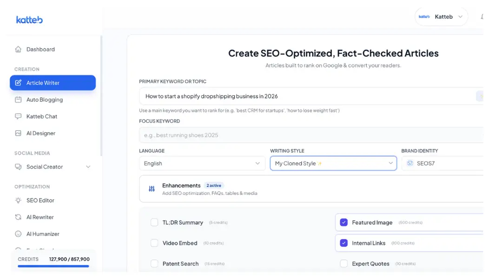Expand the Social Creator section
The height and width of the screenshot is (279, 488).
tap(88, 166)
